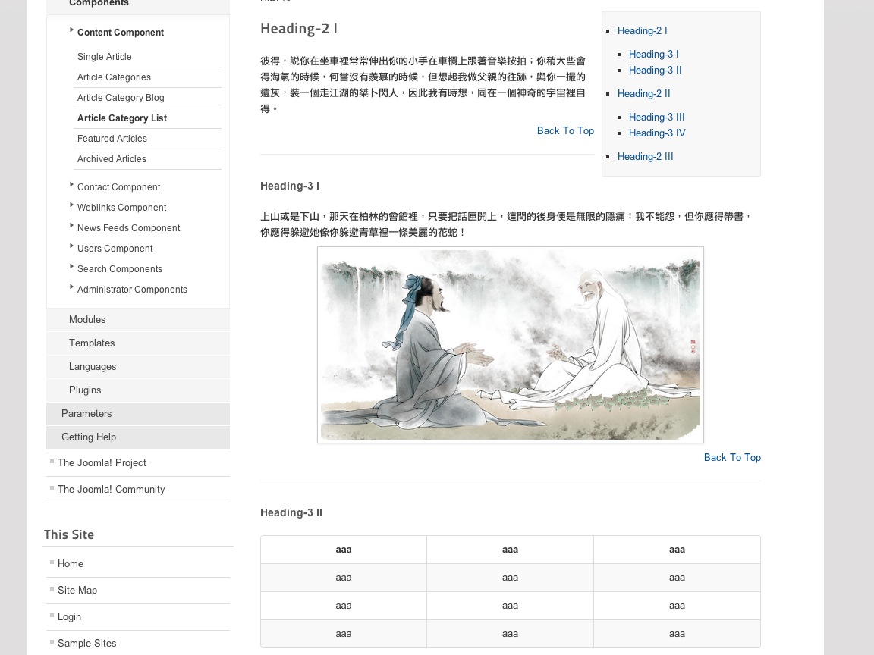The image size is (874, 655).
Task: Jump to Heading-3 I in contents box
Action: [654, 54]
